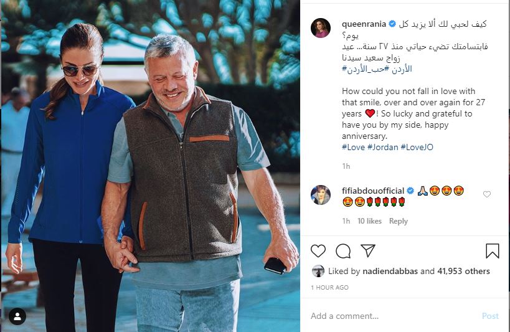This screenshot has height=332, width=510.
Task: Save post with bookmark icon
Action: point(493,251)
